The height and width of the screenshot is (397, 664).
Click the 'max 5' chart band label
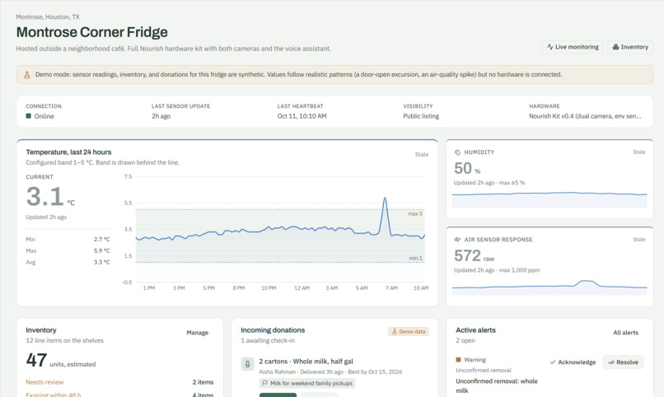pos(415,213)
